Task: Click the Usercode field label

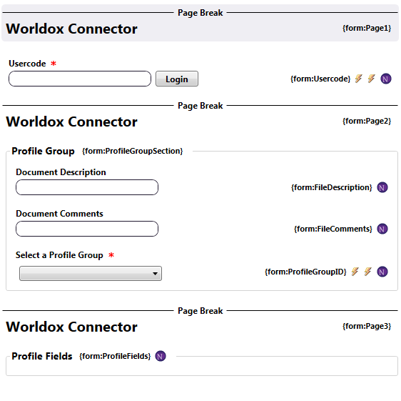Action: point(27,64)
